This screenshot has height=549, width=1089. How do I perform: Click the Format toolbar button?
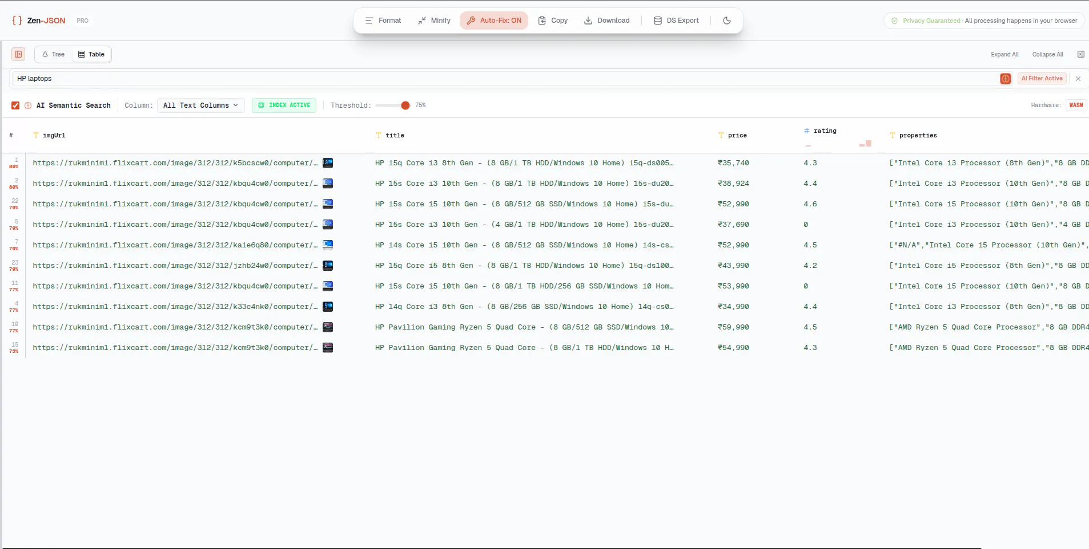[x=383, y=21]
